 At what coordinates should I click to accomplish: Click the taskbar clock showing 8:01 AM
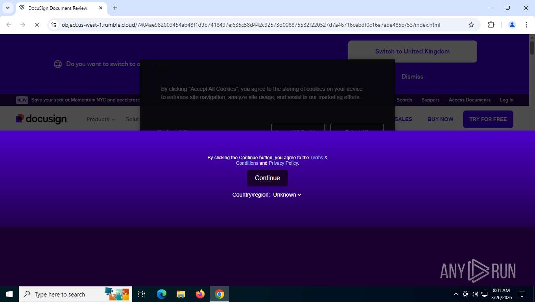pos(501,294)
